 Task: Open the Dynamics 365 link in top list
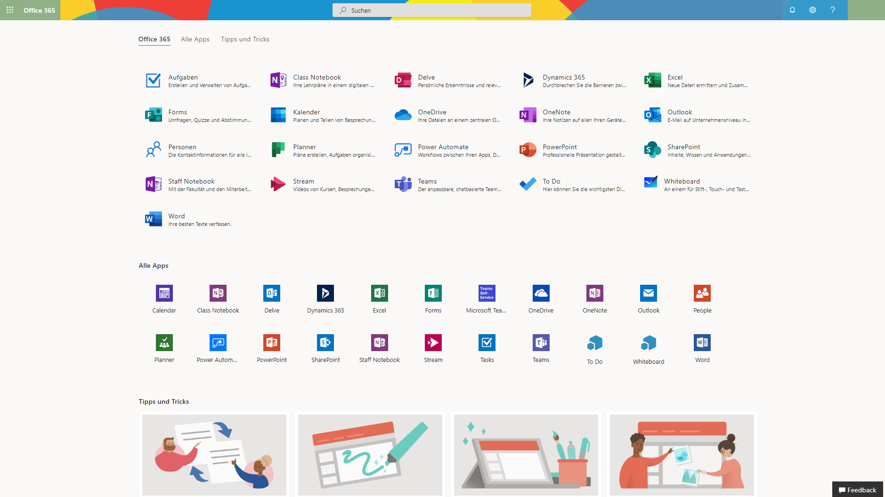[563, 77]
